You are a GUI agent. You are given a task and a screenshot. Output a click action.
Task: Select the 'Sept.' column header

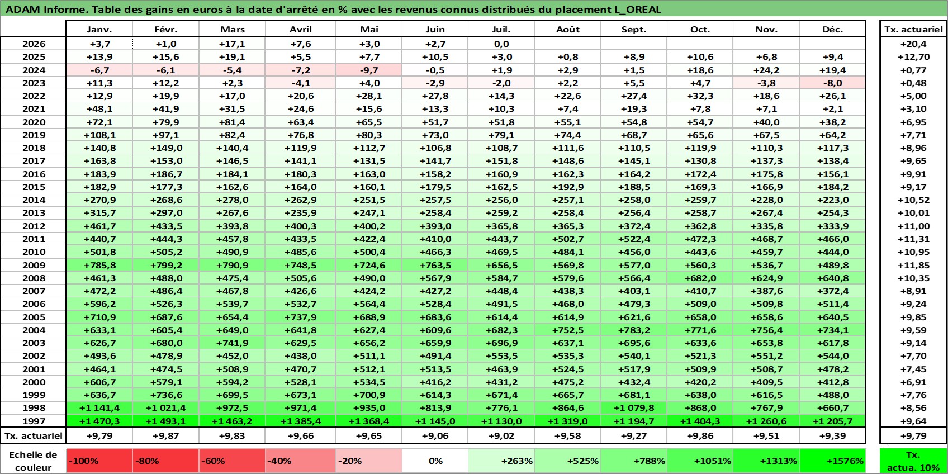[634, 29]
